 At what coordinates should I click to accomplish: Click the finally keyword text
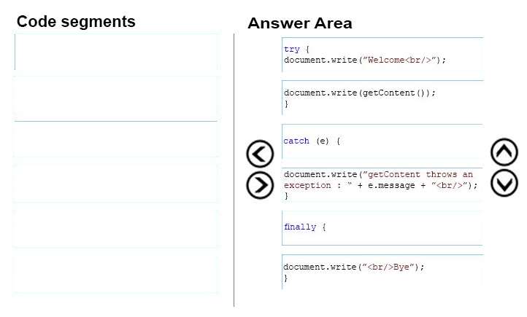pyautogui.click(x=300, y=227)
